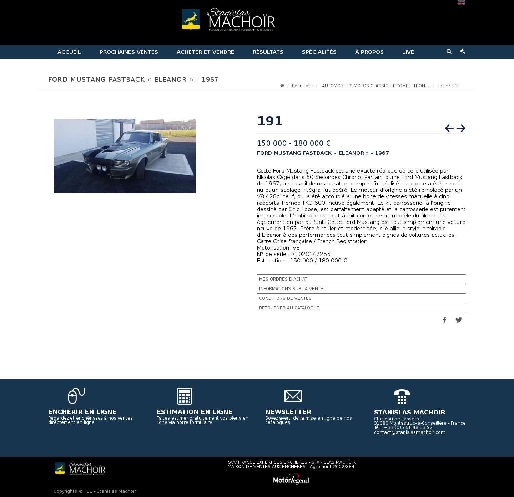Click the 150 000 - 180 000 € estimate
The width and height of the screenshot is (514, 497).
(x=294, y=143)
